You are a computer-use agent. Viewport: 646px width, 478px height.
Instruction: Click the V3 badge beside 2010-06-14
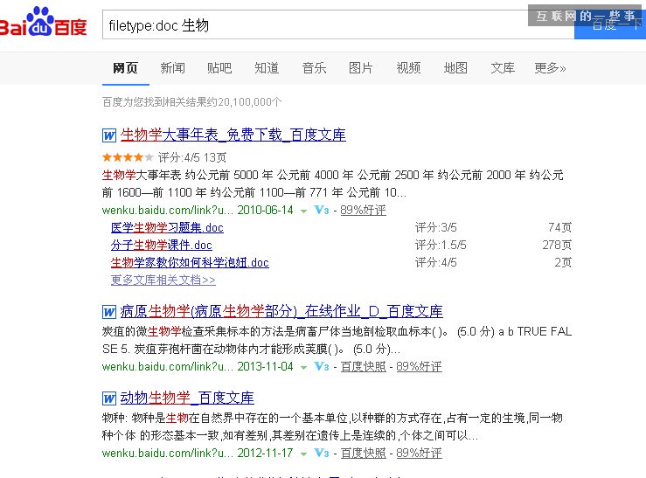pos(322,210)
